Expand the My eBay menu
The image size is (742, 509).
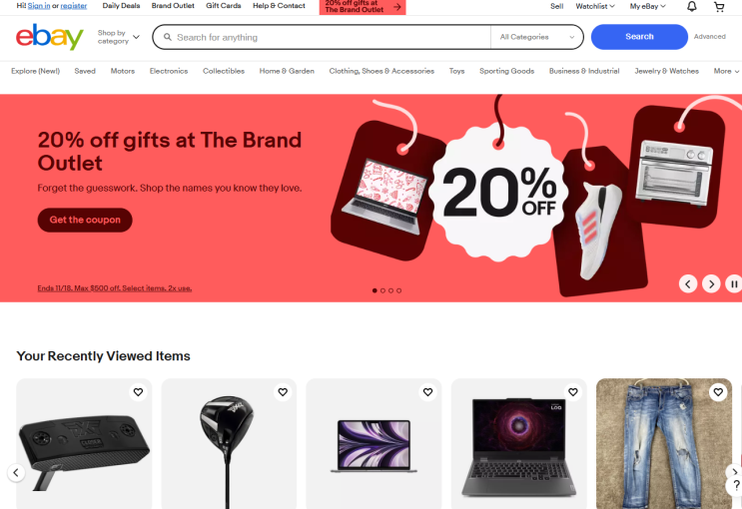[x=647, y=6]
